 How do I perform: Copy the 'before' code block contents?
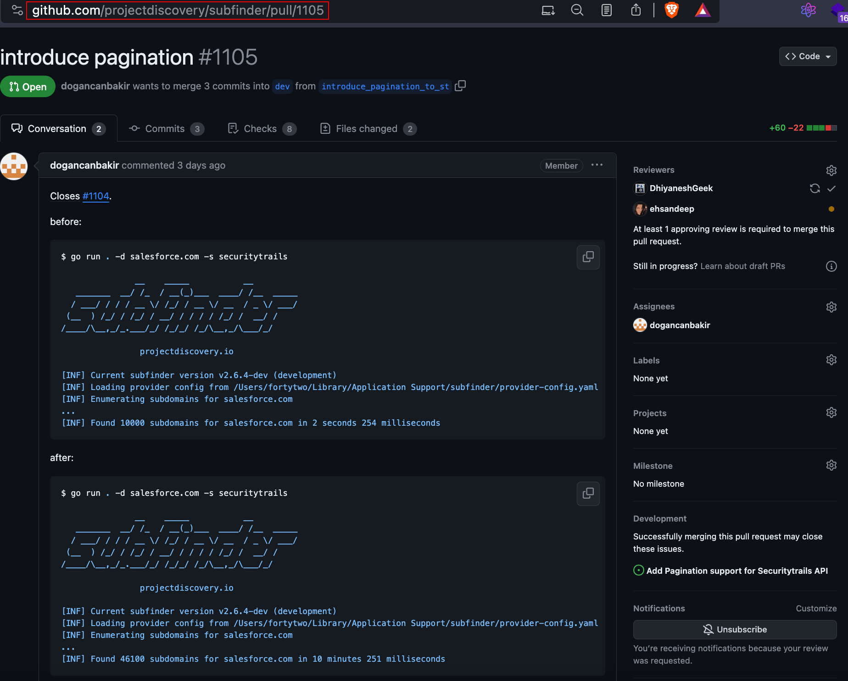pos(588,257)
